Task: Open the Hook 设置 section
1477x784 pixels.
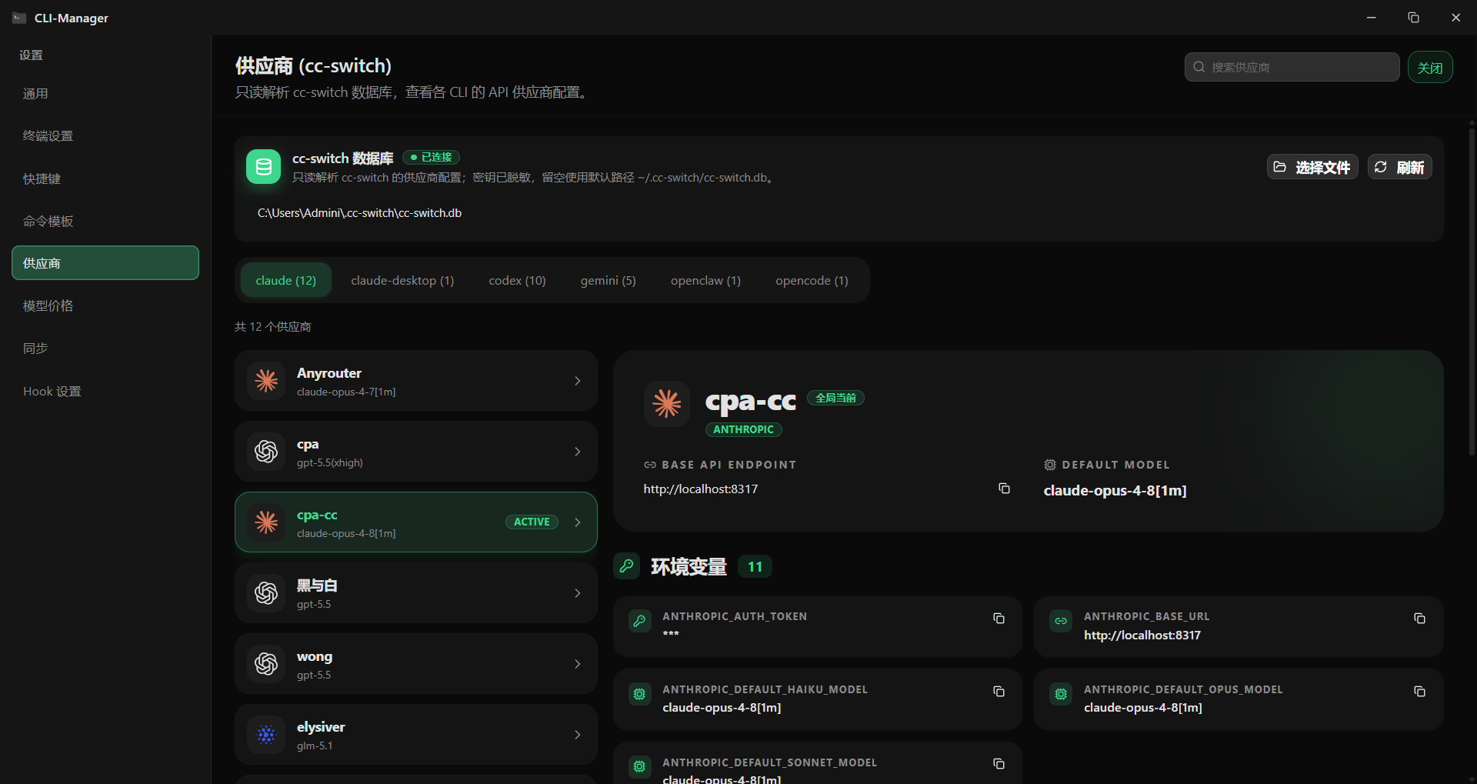Action: pos(105,391)
